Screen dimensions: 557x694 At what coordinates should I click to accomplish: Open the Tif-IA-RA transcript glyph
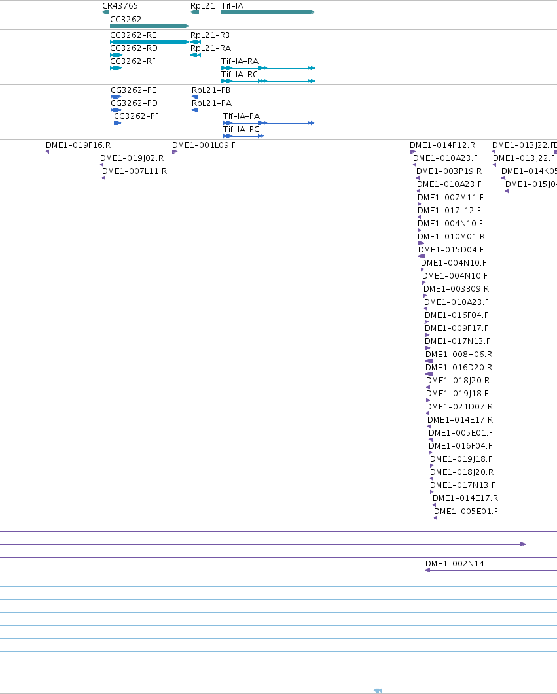point(268,68)
